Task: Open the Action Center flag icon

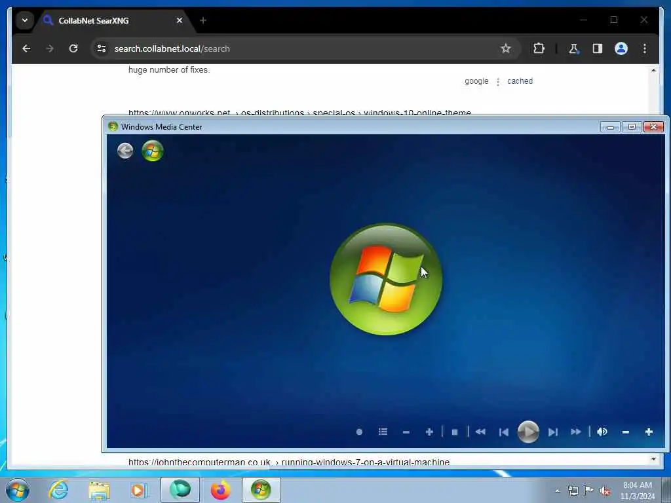Action: [x=588, y=491]
